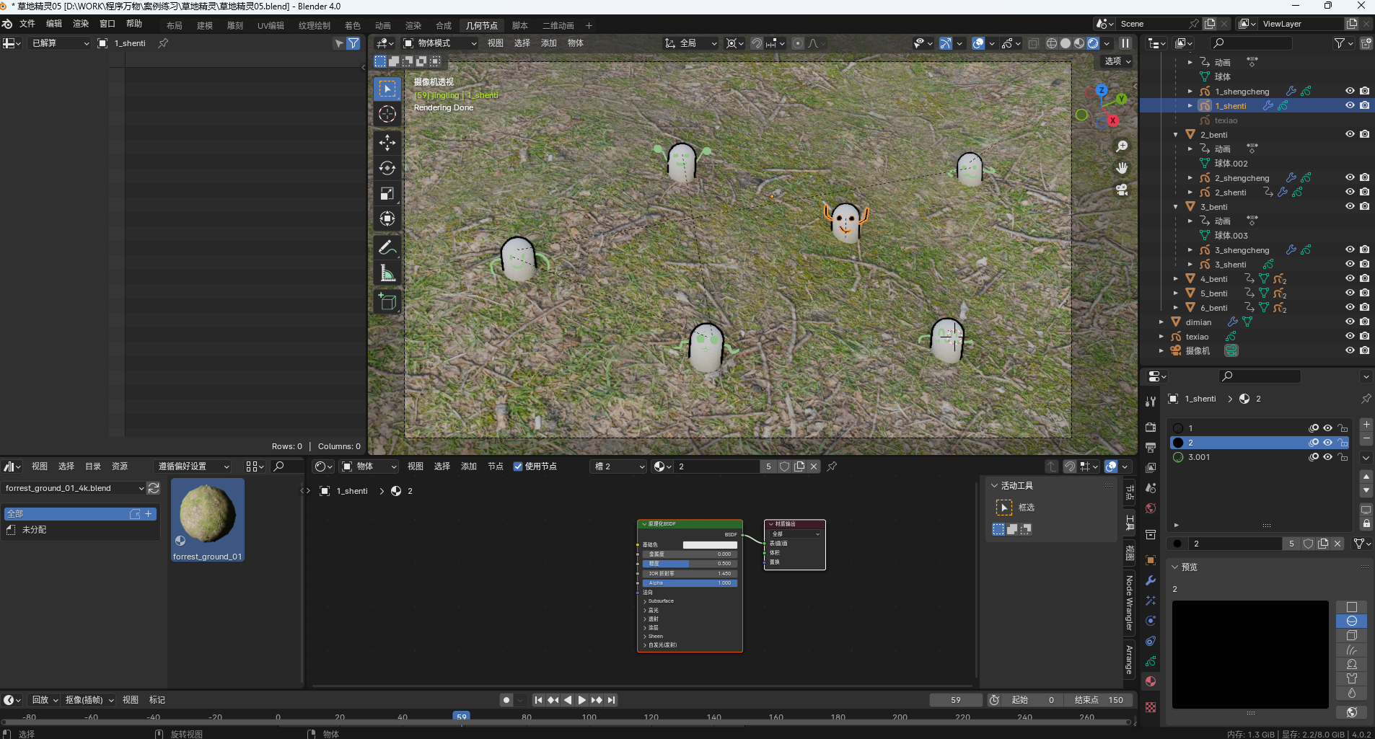This screenshot has width=1375, height=739.
Task: Hide 1_shenti object in viewport
Action: click(1350, 105)
